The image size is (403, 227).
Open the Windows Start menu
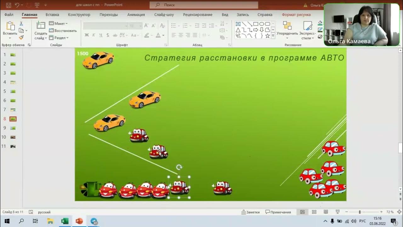click(7, 221)
